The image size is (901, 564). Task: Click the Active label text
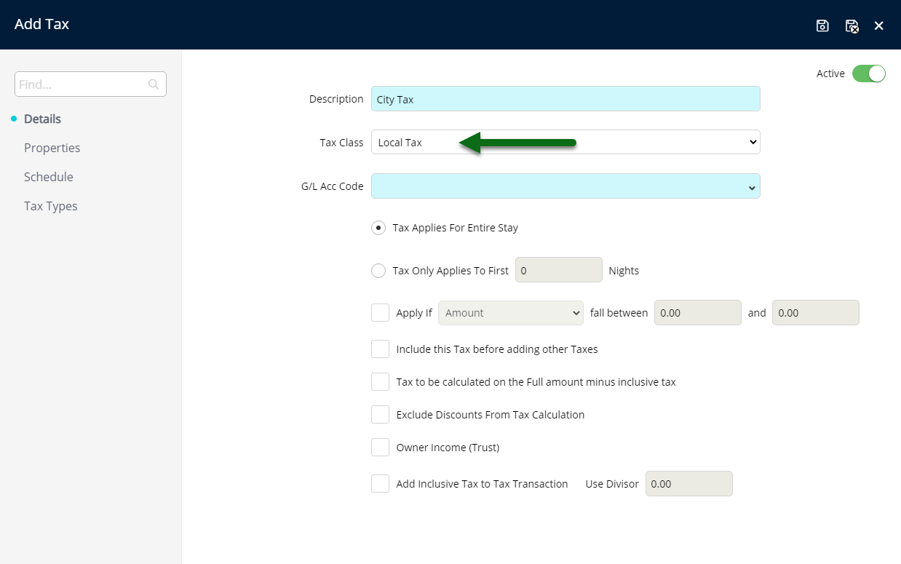point(830,74)
